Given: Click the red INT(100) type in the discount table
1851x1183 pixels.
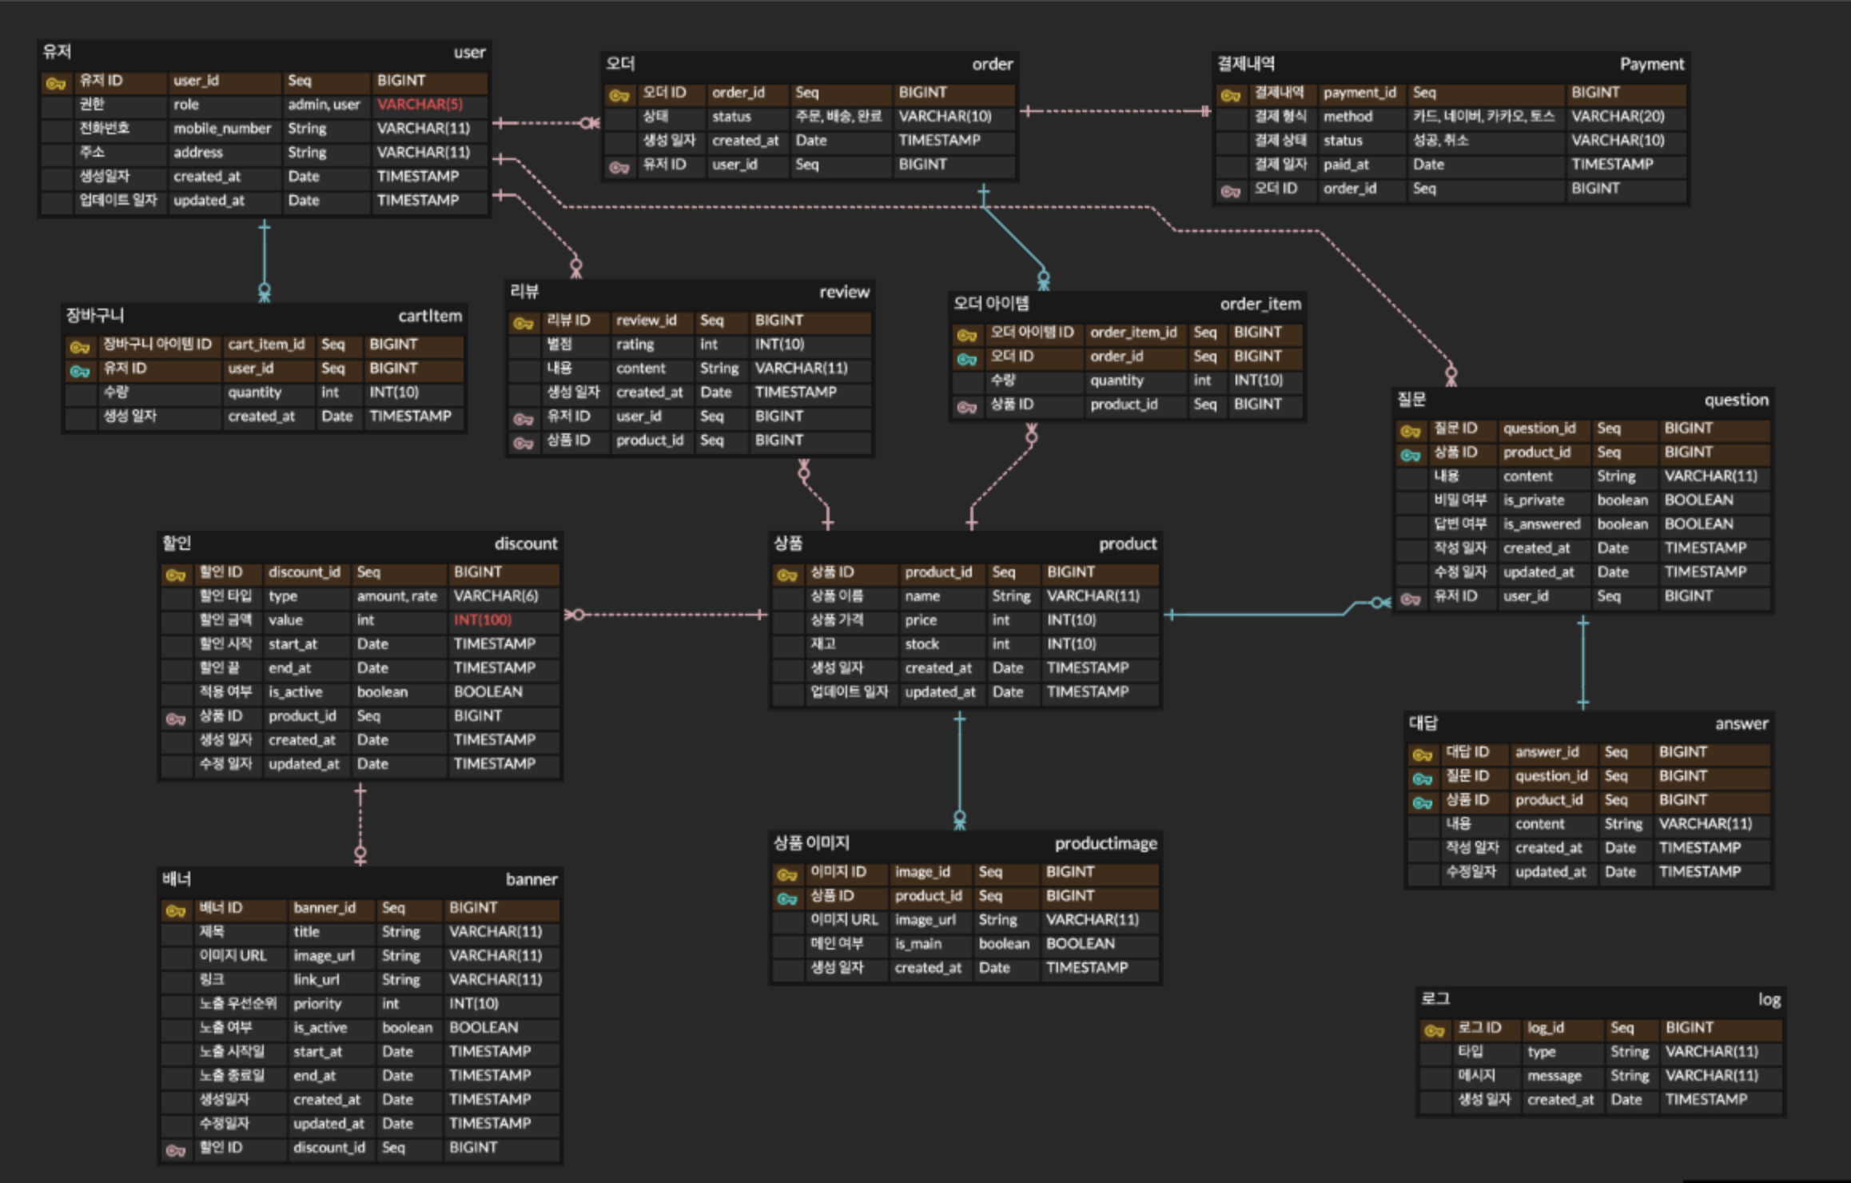Looking at the screenshot, I should point(482,620).
